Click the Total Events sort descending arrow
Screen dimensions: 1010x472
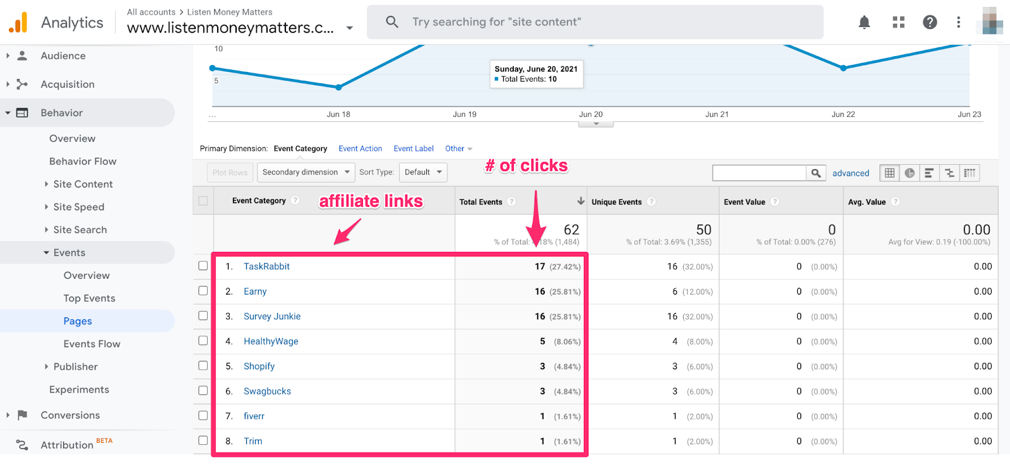580,201
